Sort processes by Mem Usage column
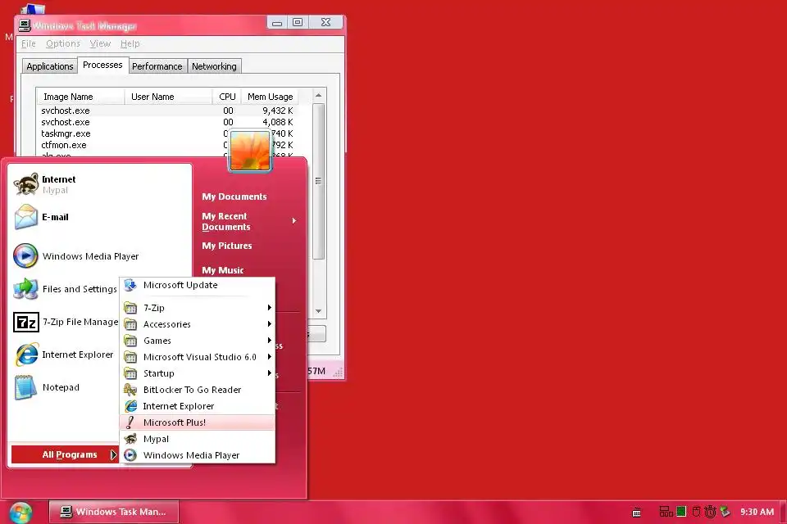 point(270,97)
